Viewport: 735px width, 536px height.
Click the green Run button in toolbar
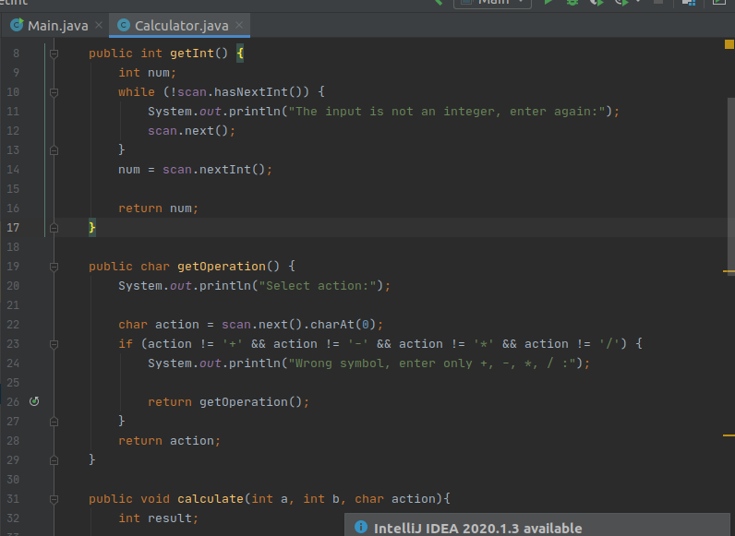tap(548, 2)
